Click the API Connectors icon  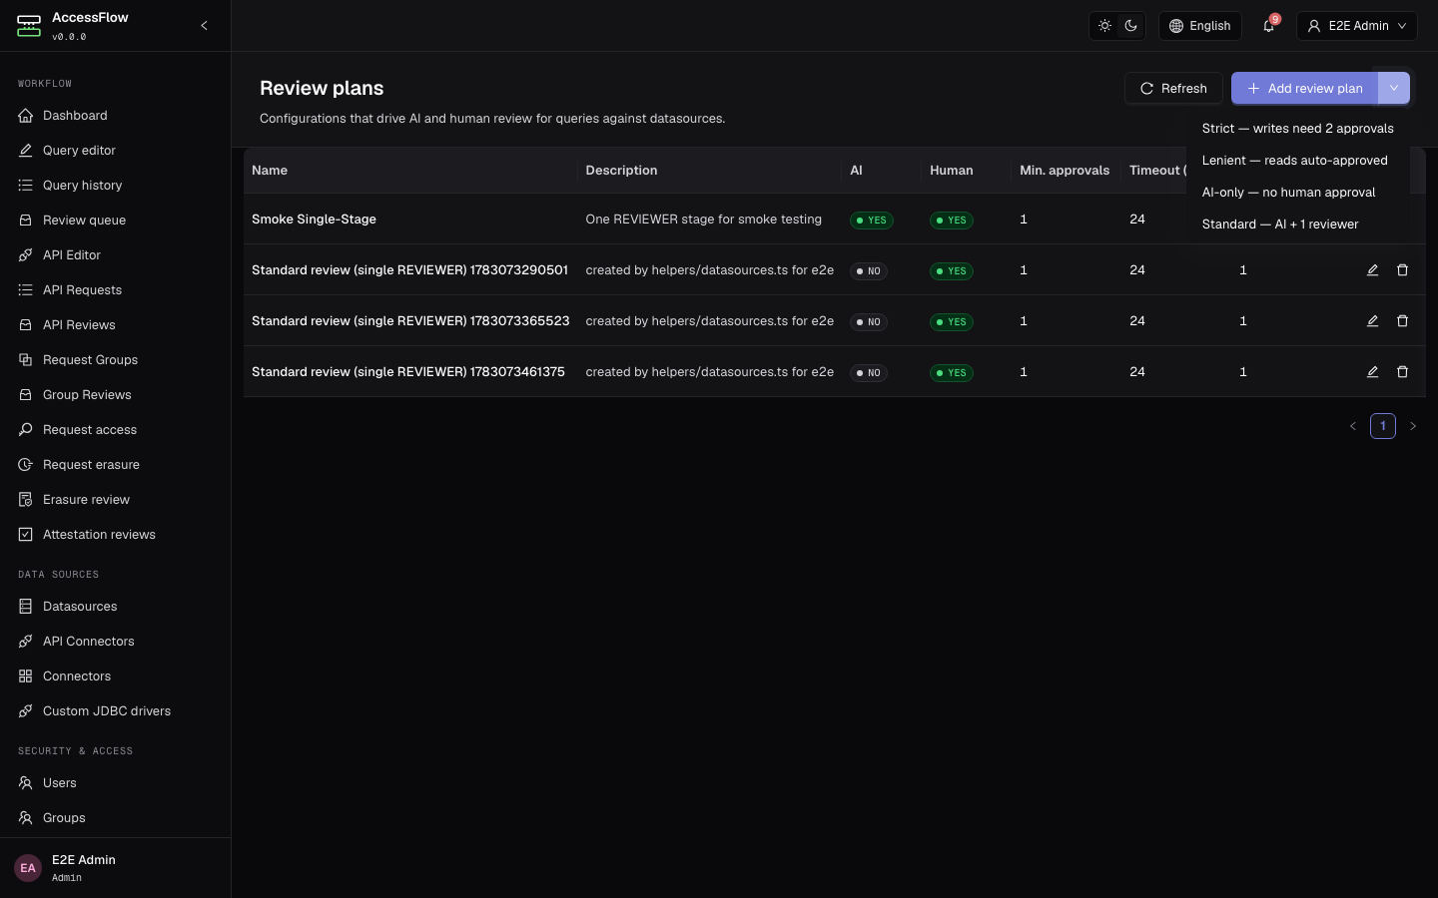(x=26, y=642)
